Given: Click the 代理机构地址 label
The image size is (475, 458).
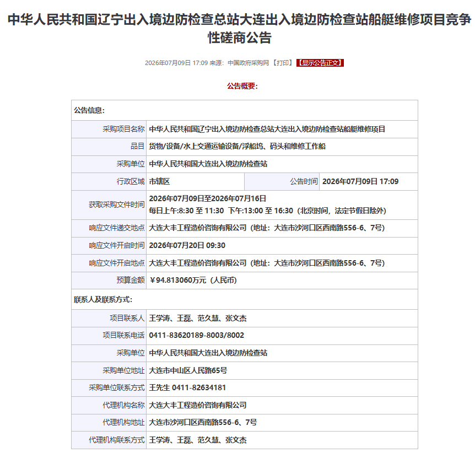Looking at the screenshot, I should click(x=123, y=422).
